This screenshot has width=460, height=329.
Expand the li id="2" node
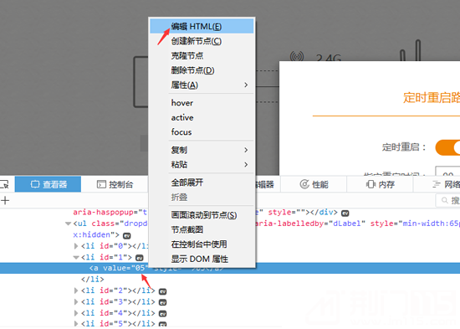76,290
